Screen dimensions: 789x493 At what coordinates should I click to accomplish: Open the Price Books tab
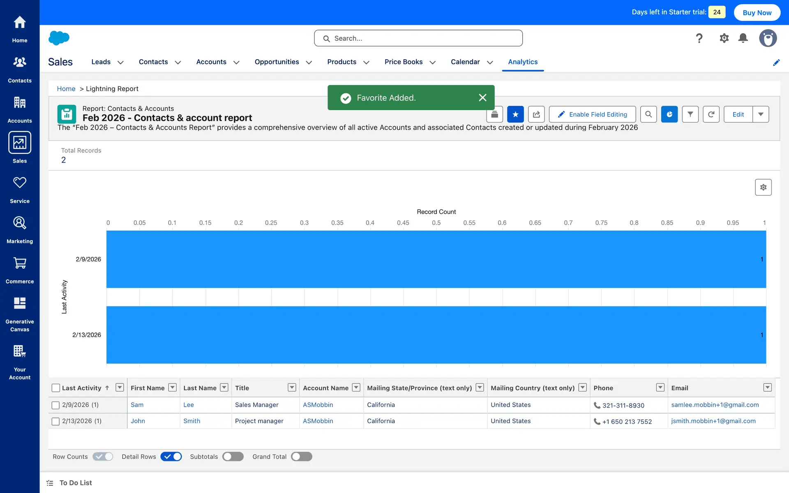[403, 62]
